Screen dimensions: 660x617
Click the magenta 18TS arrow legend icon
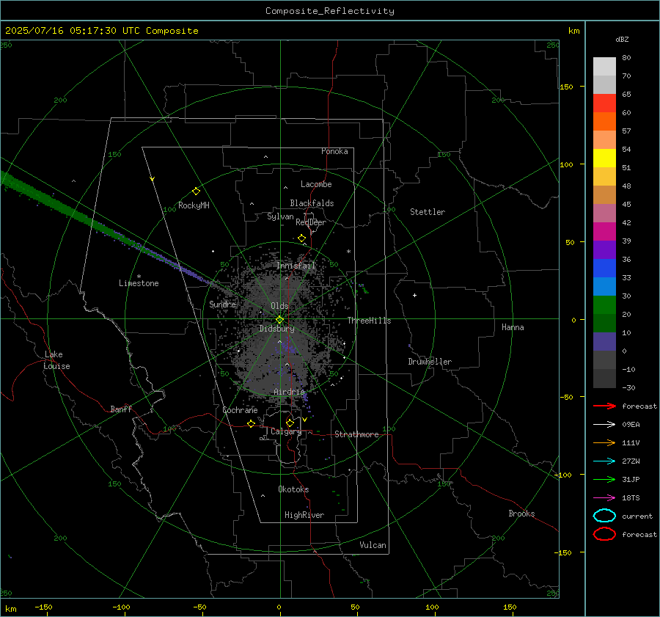(x=604, y=498)
